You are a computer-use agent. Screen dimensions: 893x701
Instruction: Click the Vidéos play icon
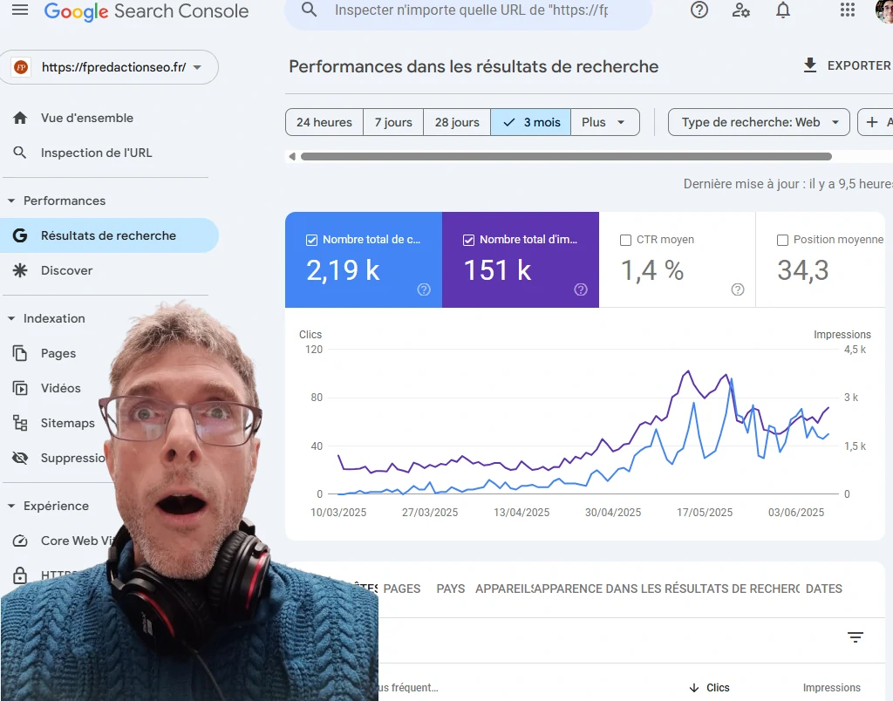point(20,388)
